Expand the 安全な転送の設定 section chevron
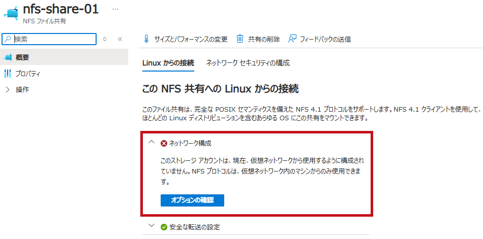The image size is (483, 239). pyautogui.click(x=151, y=226)
